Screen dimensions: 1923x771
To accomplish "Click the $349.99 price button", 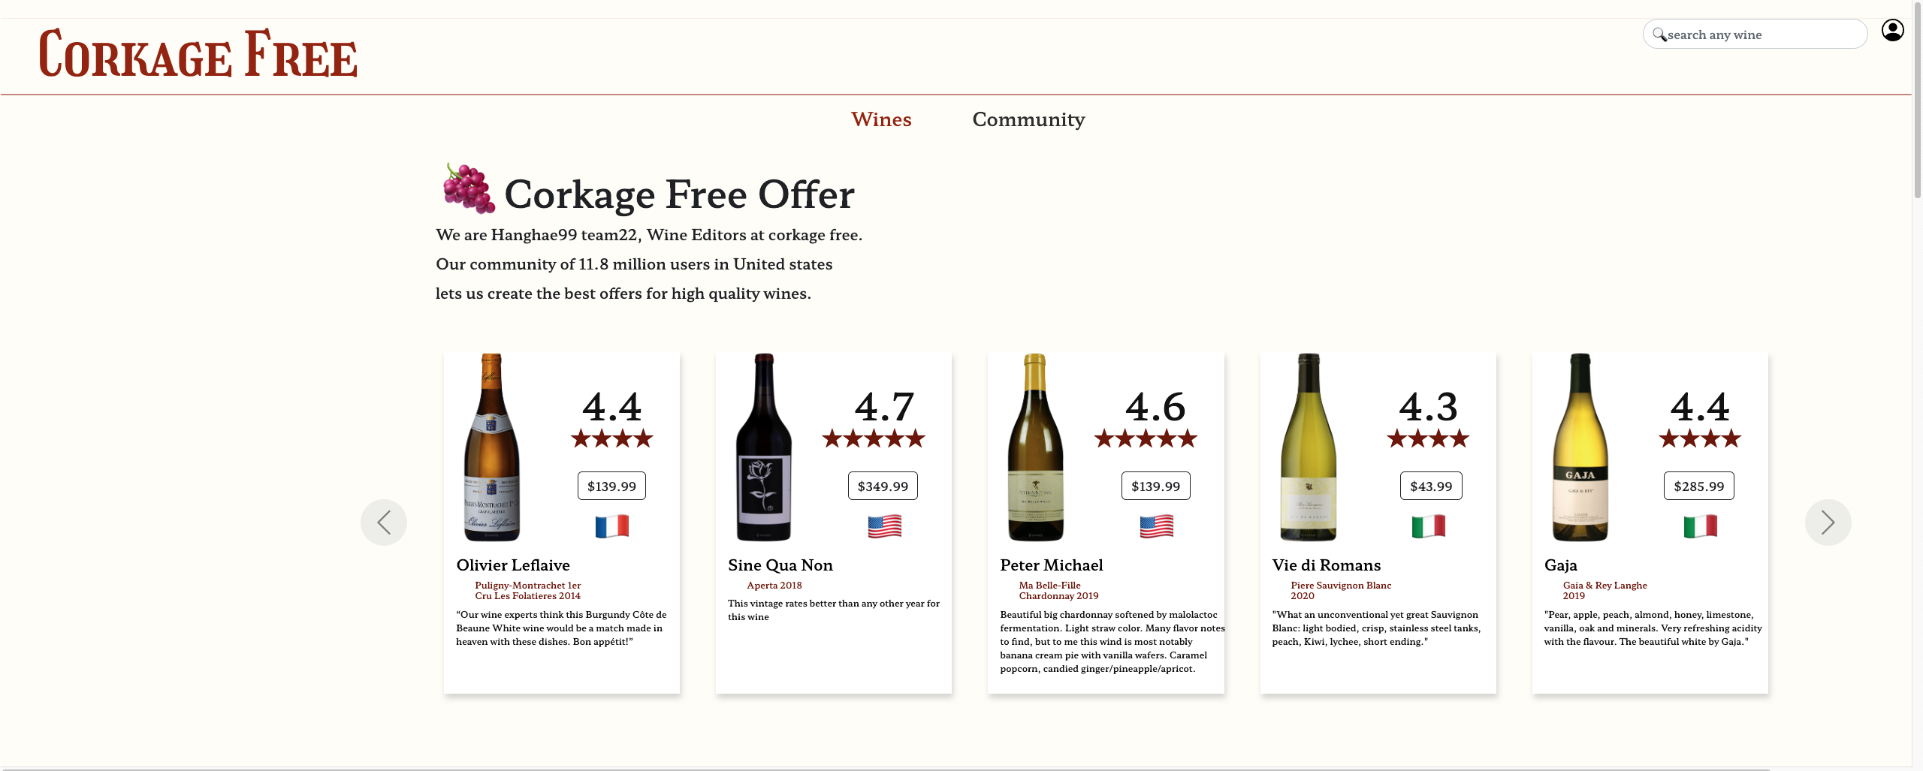I will coord(883,486).
